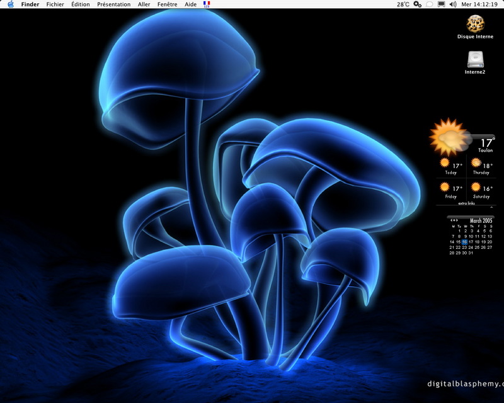504x403 pixels.
Task: Open the Apple menu
Action: [11, 4]
